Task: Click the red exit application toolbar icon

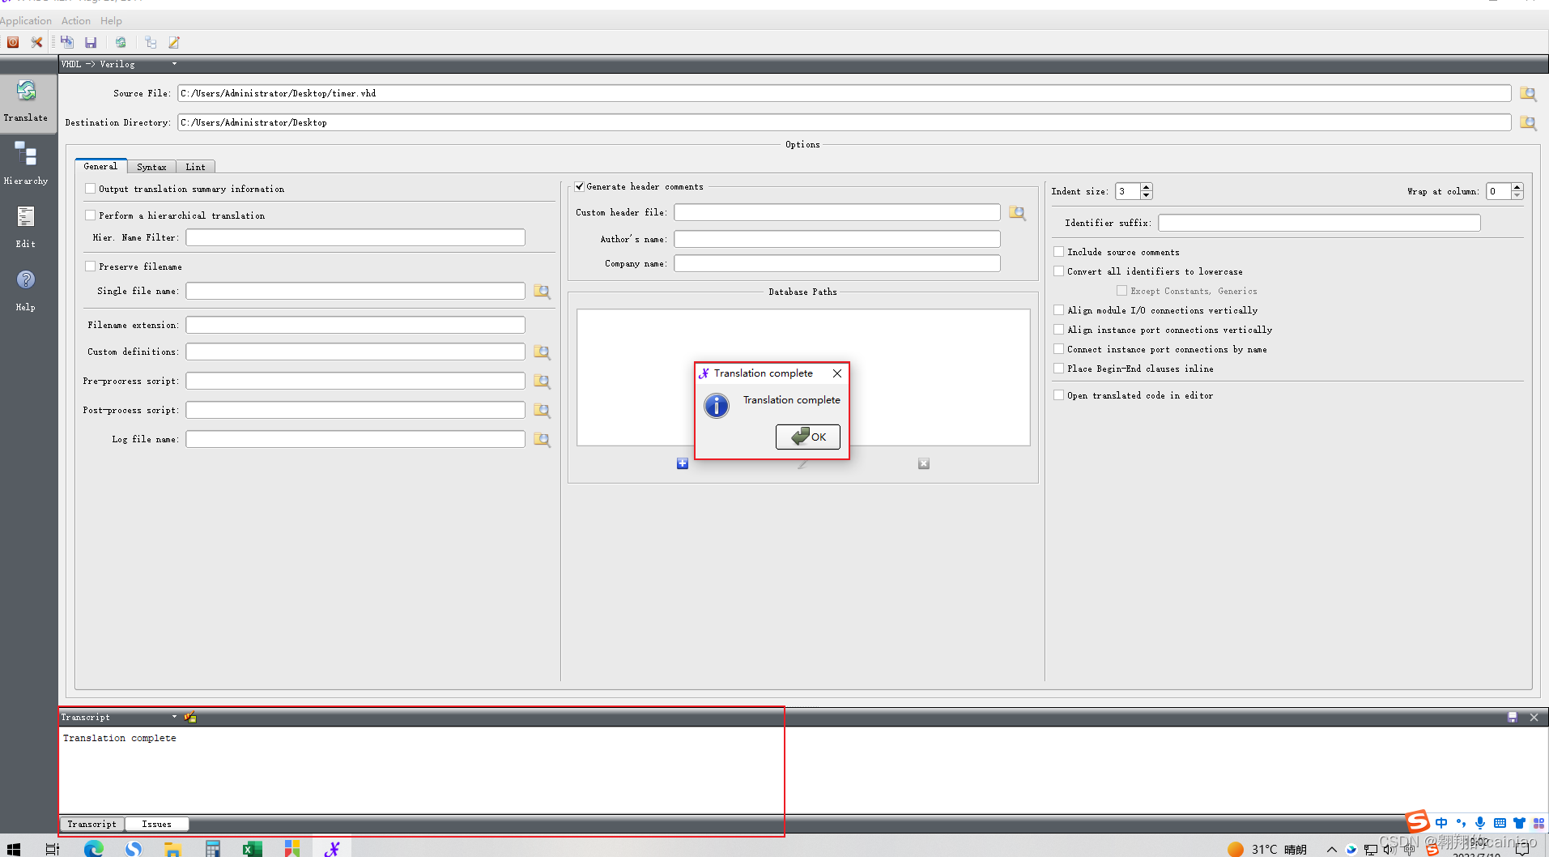Action: pyautogui.click(x=13, y=42)
